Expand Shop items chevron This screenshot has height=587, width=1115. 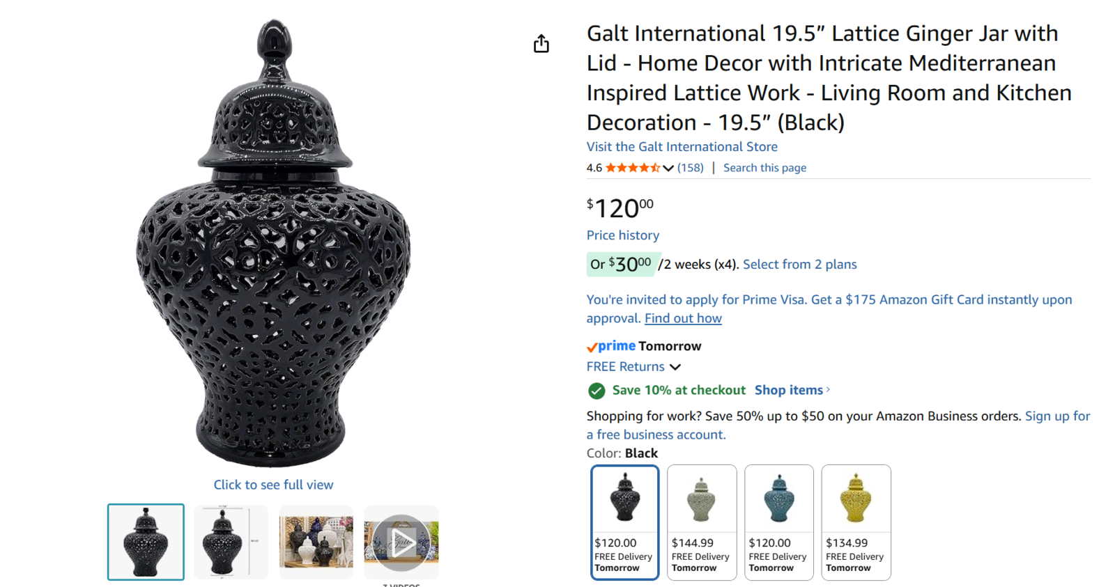point(828,390)
